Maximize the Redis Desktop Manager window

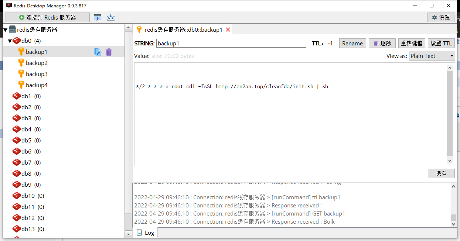(432, 6)
